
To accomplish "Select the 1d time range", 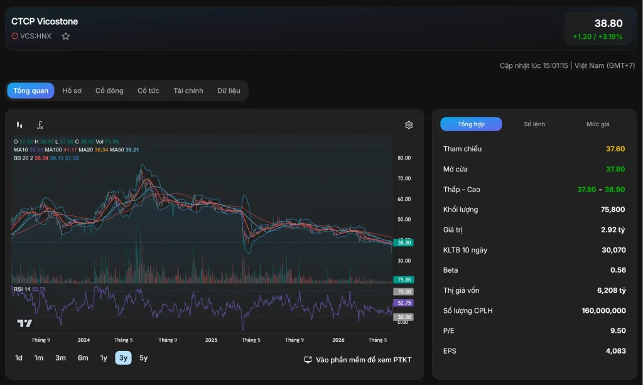I will coord(19,358).
